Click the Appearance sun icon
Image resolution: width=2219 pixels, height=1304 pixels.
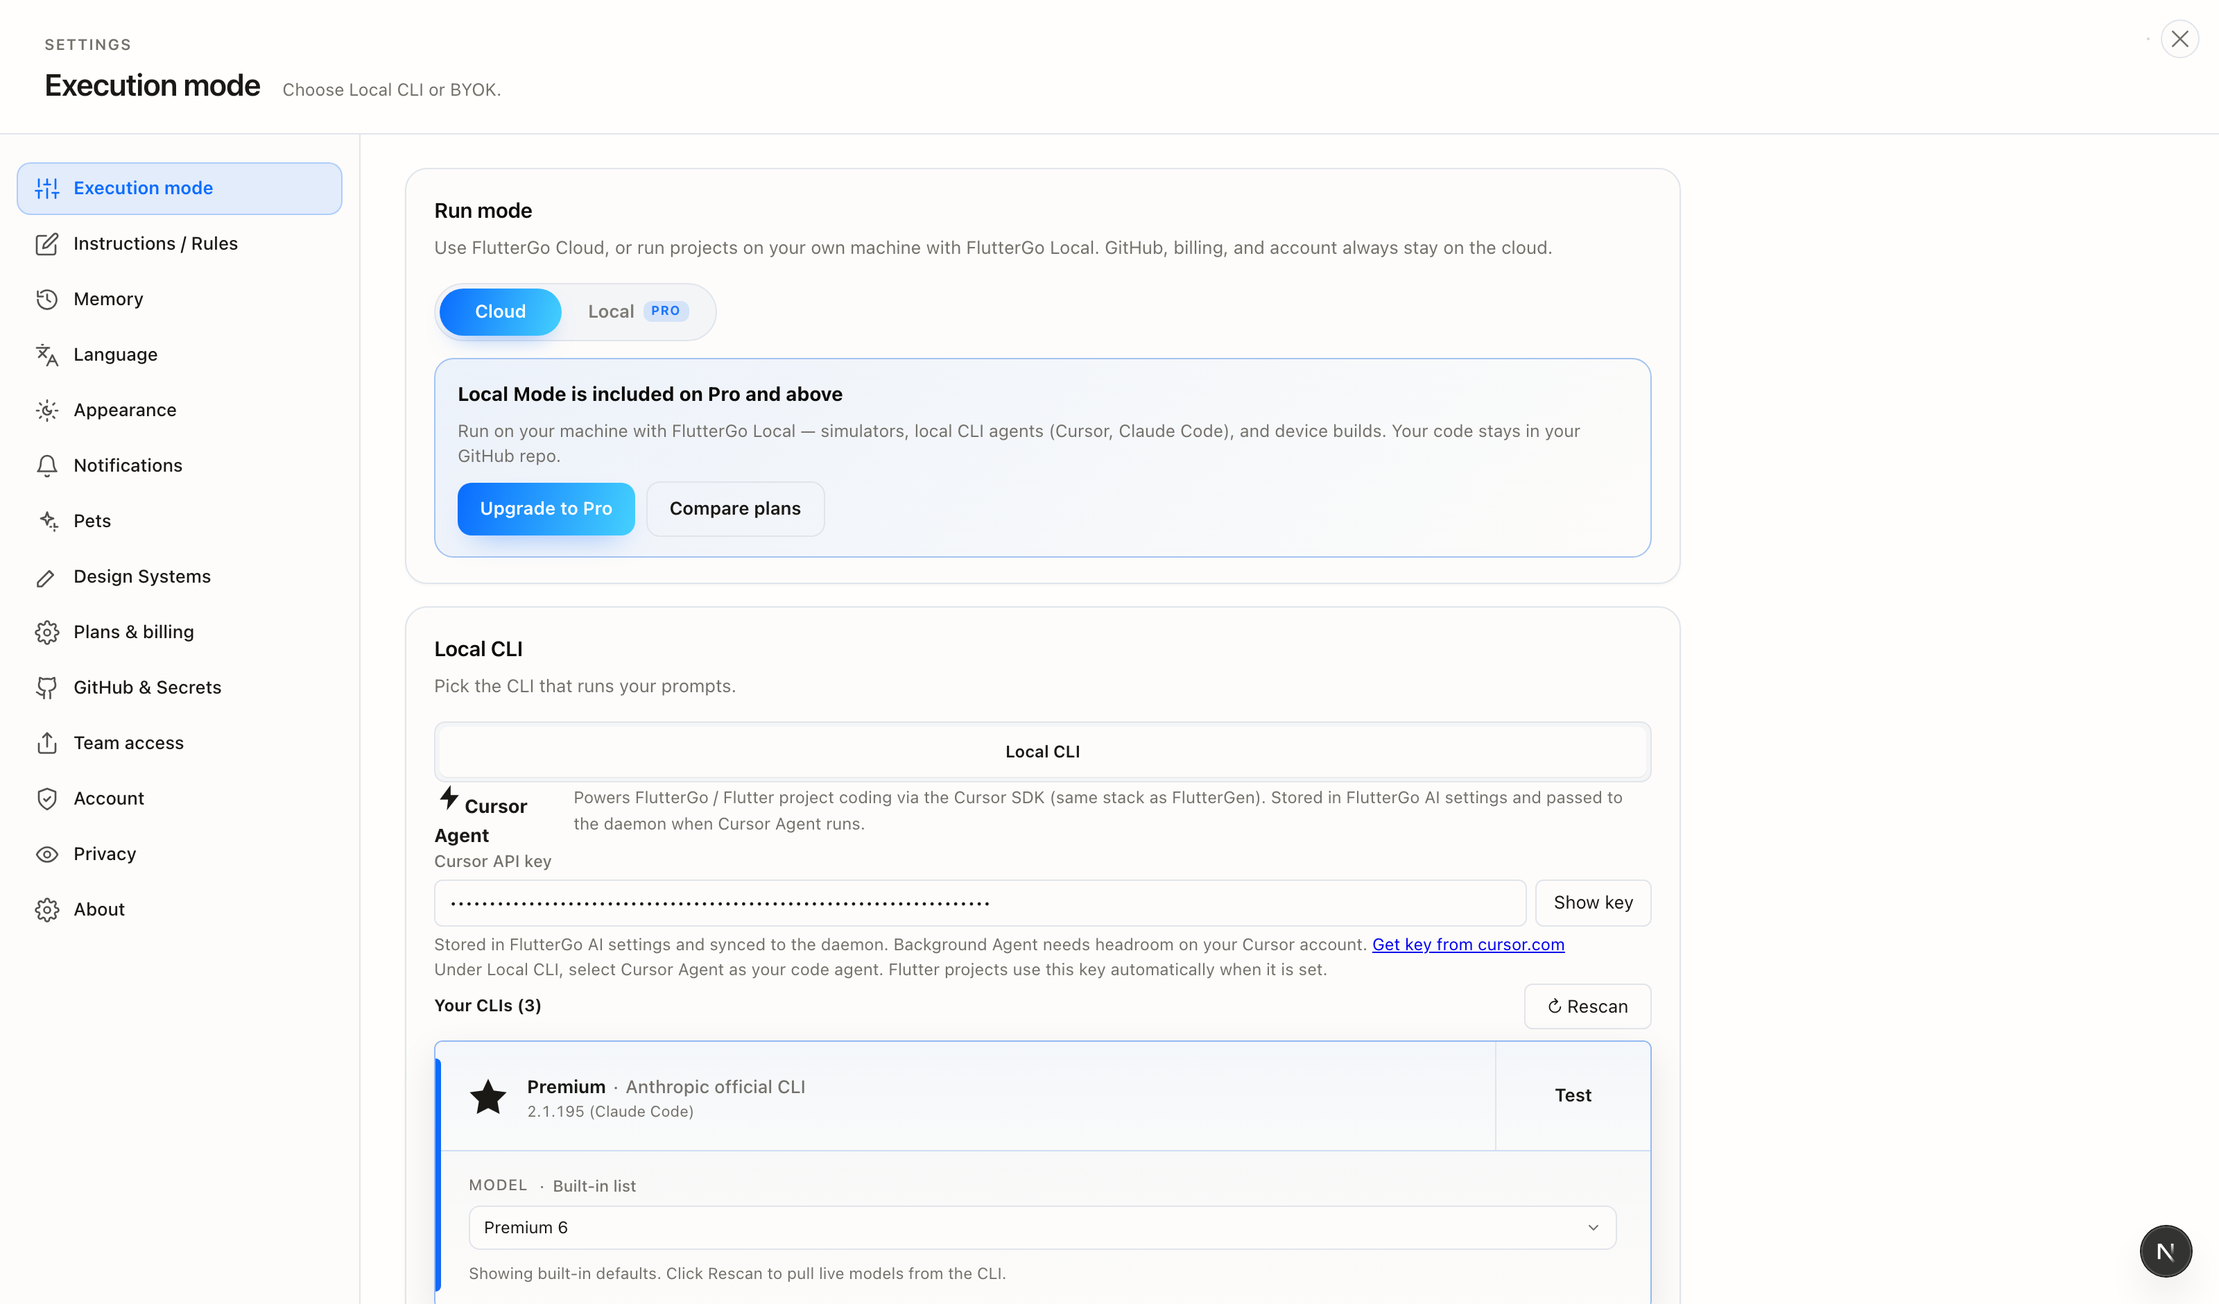click(x=46, y=411)
